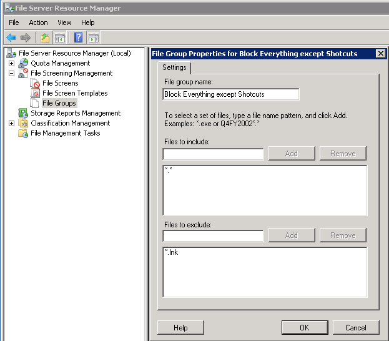Select the *.lnk entry in exclude list
Viewport: 389px width, 341px height.
point(172,252)
